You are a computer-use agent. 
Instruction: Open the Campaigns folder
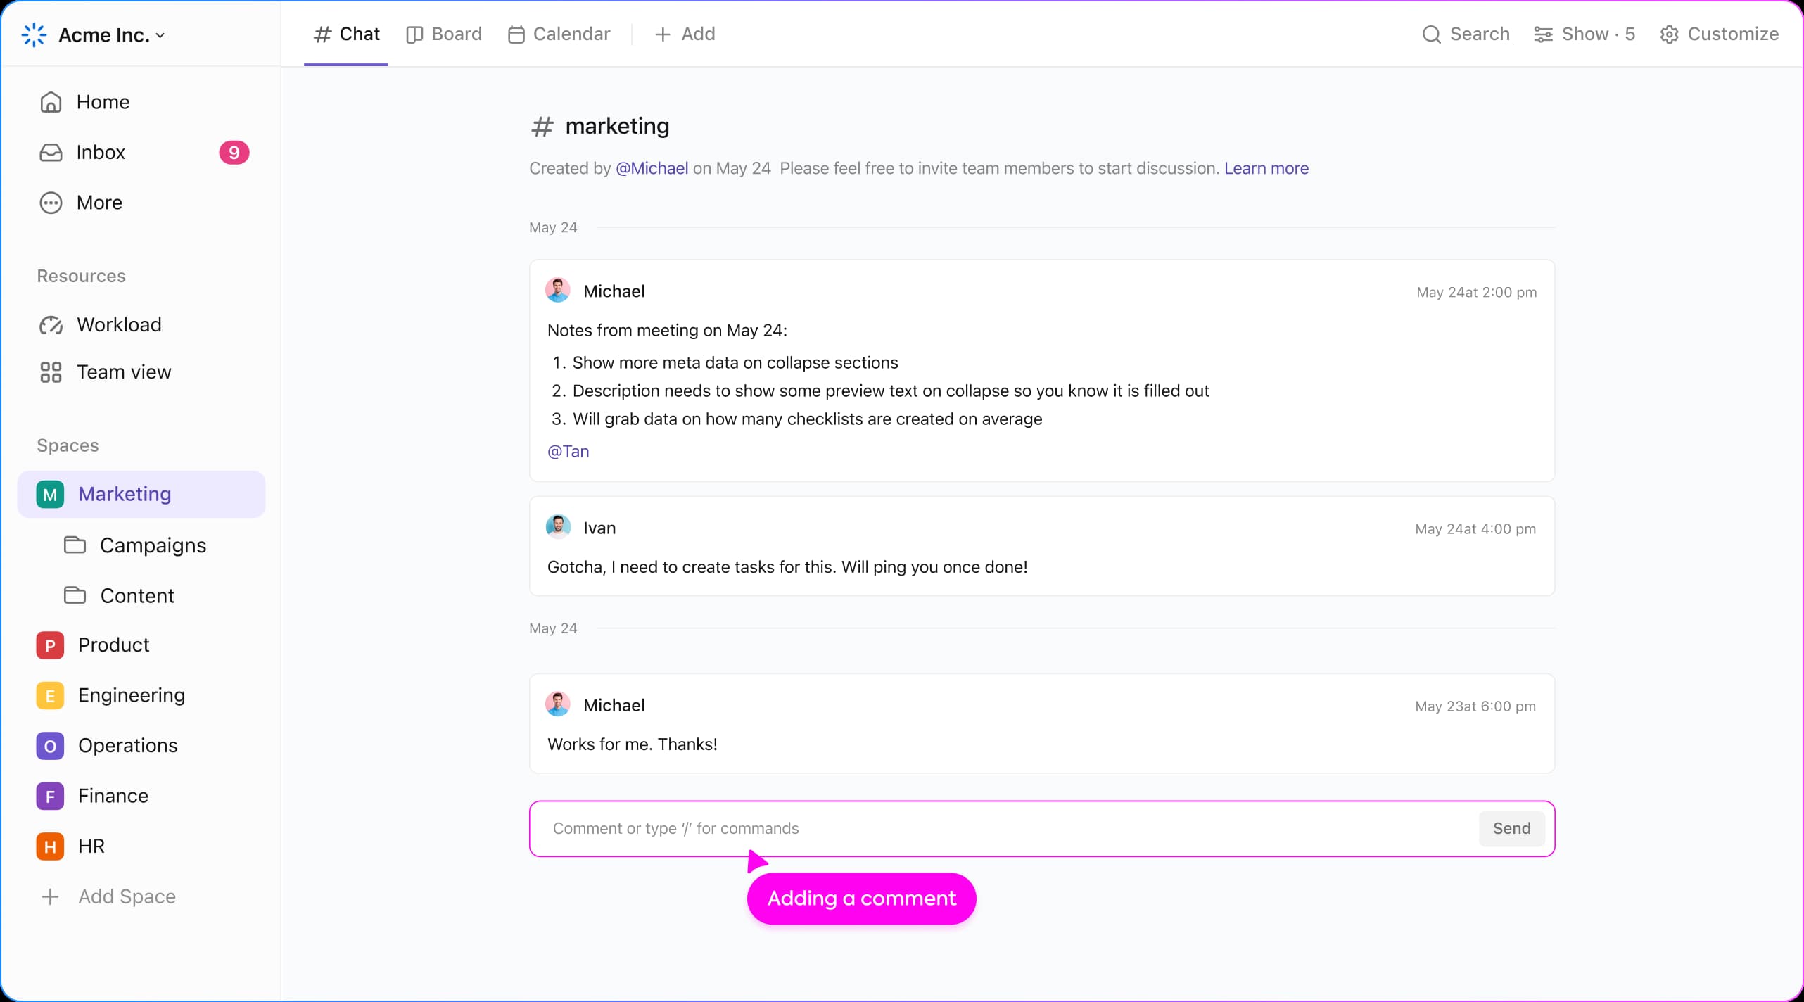(153, 545)
